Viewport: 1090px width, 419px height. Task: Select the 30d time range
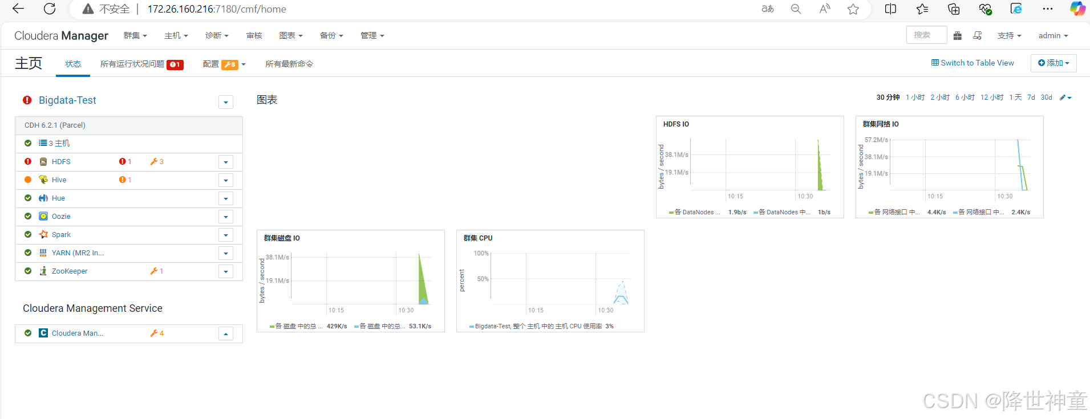[x=1046, y=97]
